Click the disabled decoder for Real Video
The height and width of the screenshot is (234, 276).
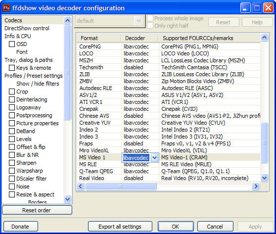point(133,178)
